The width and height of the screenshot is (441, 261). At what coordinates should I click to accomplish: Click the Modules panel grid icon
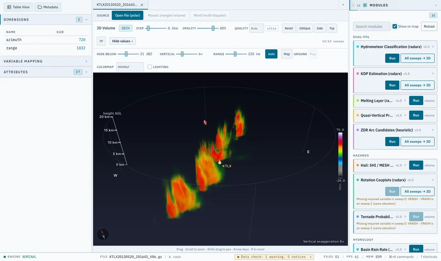point(365,5)
